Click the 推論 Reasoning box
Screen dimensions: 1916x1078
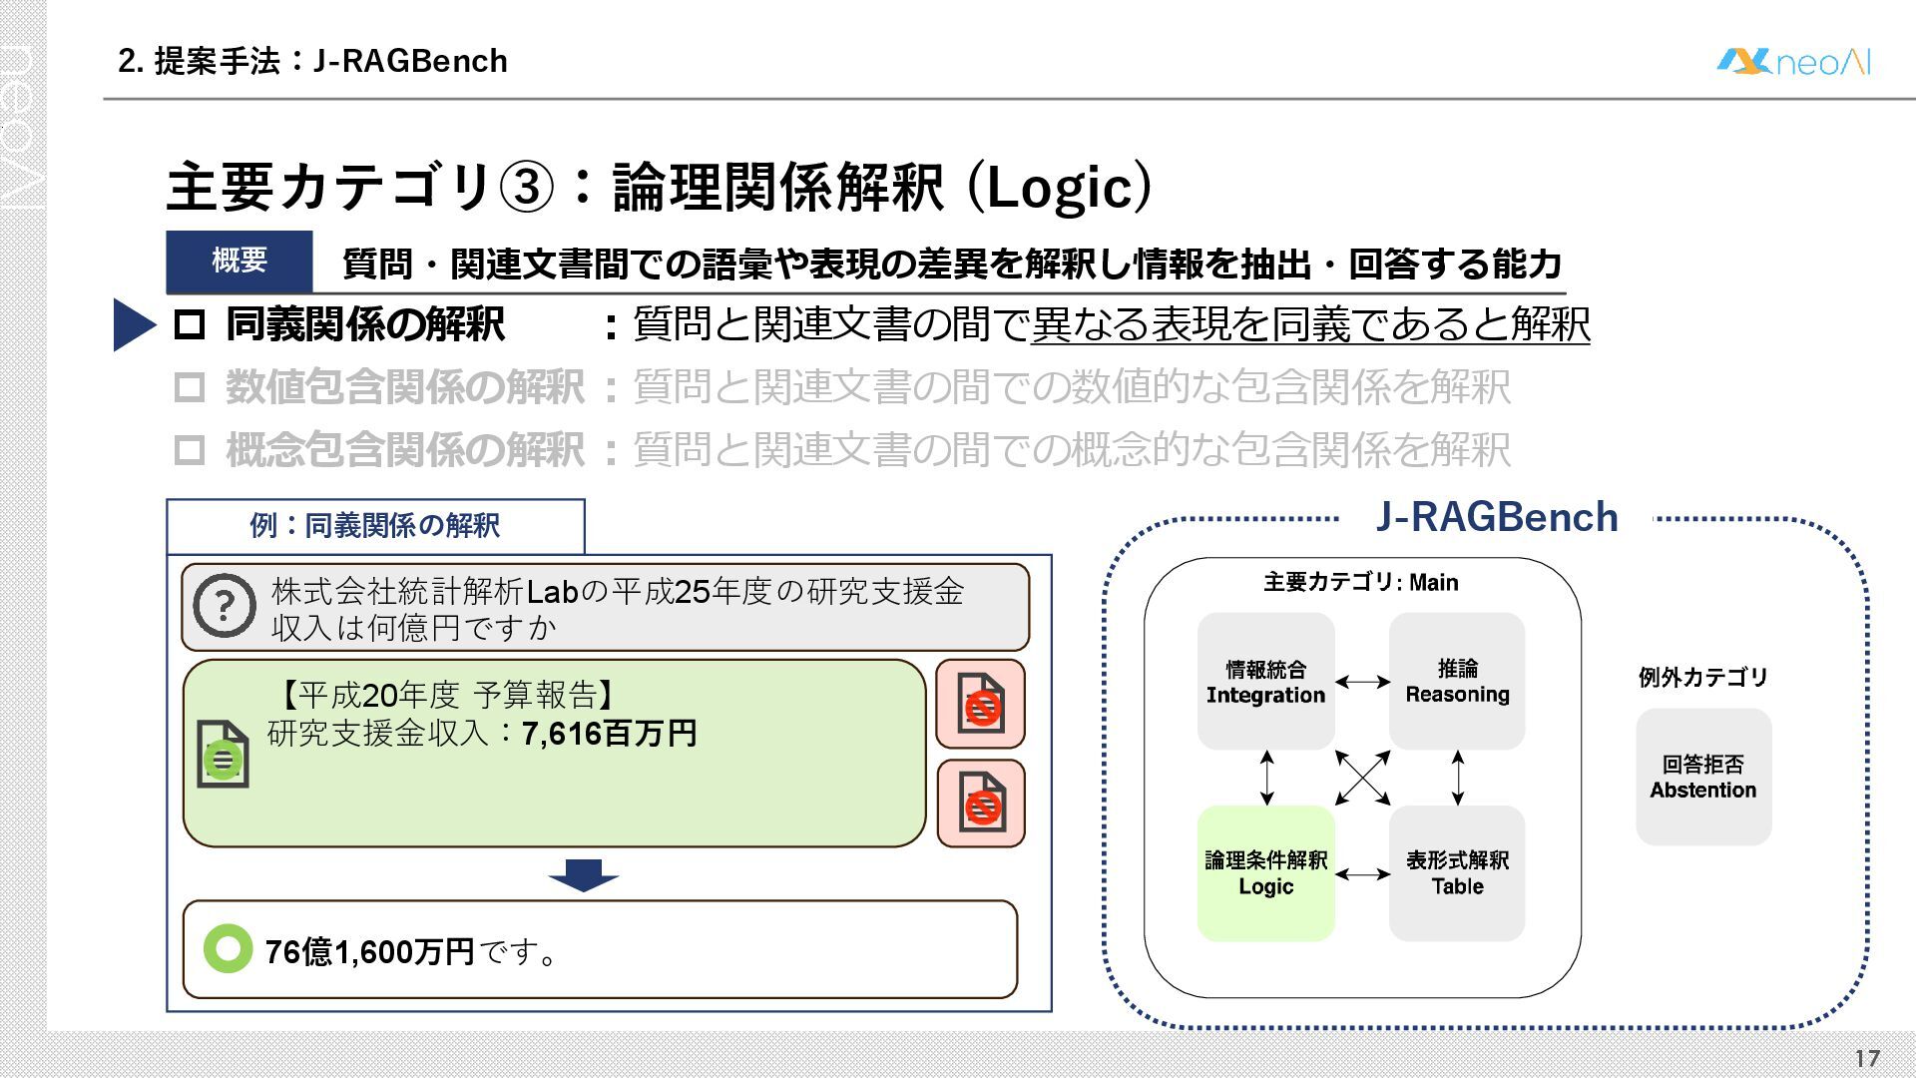(x=1457, y=682)
